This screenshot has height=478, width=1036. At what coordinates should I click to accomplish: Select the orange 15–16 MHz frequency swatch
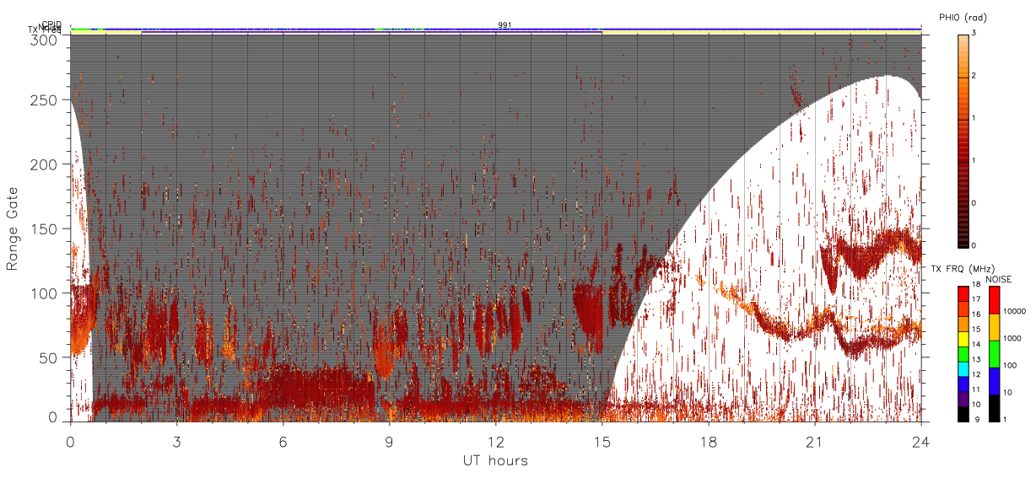point(963,325)
